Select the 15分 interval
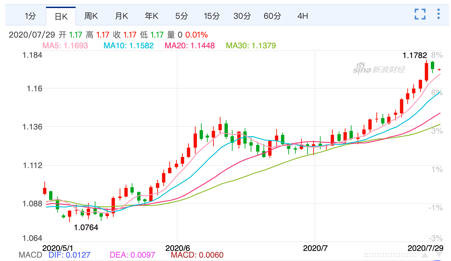 pyautogui.click(x=211, y=15)
